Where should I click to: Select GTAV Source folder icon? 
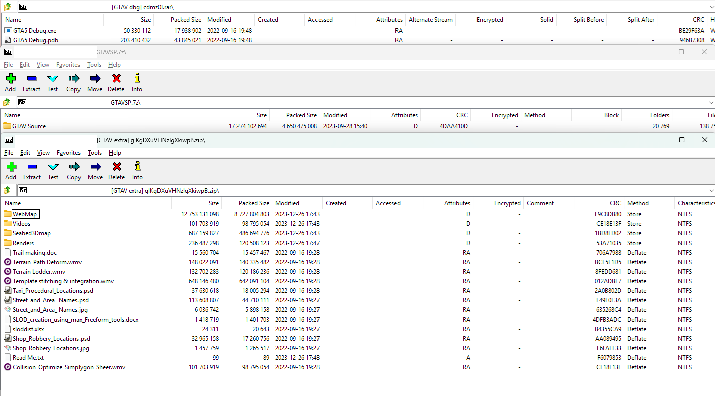click(x=7, y=126)
